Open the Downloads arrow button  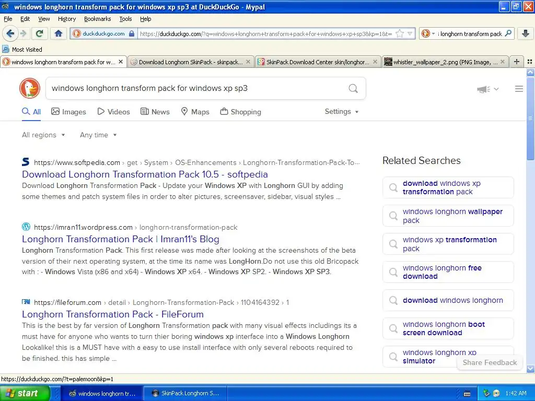(x=526, y=33)
